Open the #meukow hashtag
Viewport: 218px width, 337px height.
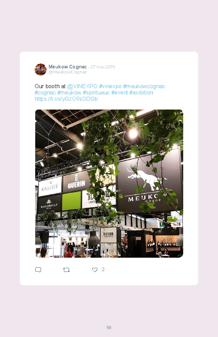point(69,93)
